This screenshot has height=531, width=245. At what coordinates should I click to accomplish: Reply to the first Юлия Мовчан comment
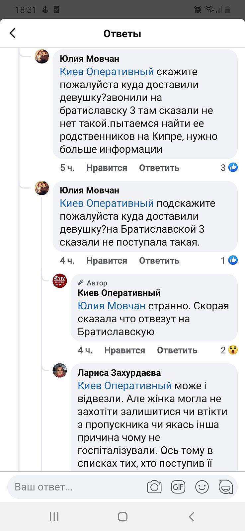tap(159, 168)
